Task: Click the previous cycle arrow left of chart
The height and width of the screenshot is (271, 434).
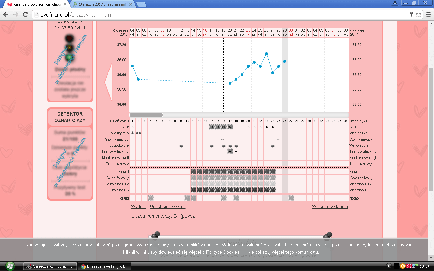Action: (x=108, y=82)
